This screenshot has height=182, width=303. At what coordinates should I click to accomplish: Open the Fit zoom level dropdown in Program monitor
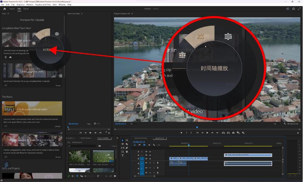coord(134,124)
